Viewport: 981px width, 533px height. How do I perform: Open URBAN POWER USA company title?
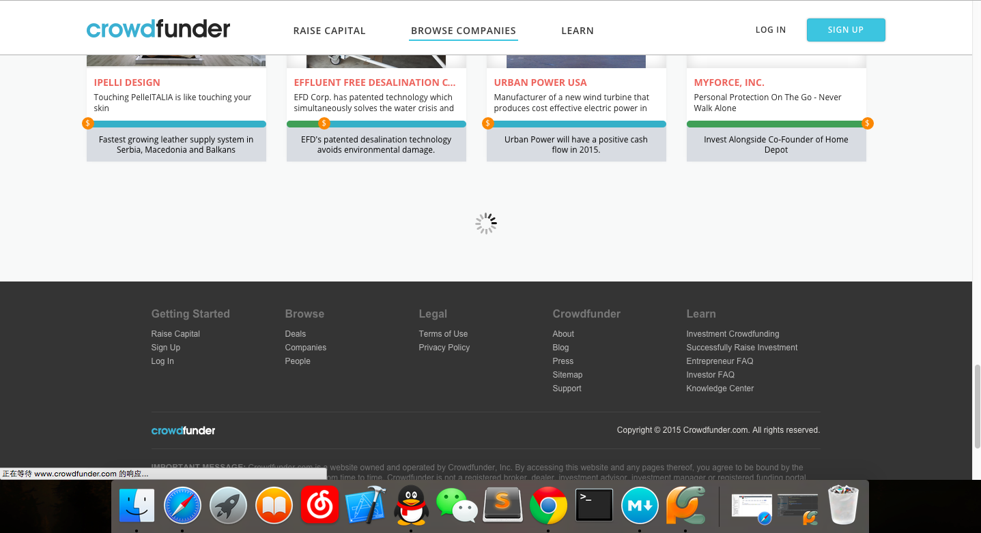pyautogui.click(x=541, y=82)
